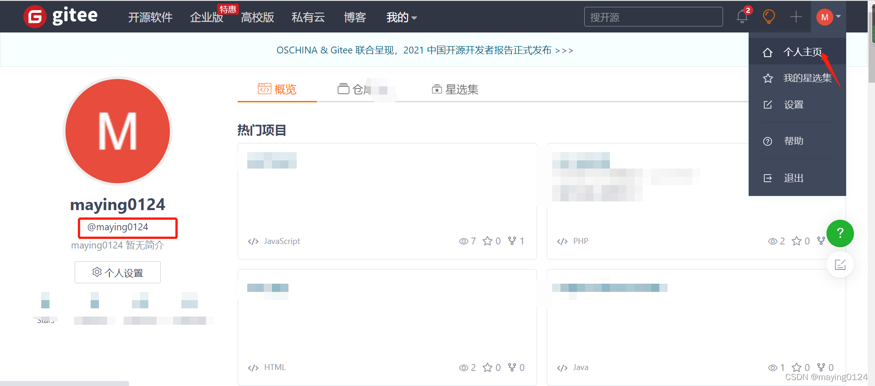
Task: Open the blurred JavaScript project title
Action: pos(272,160)
